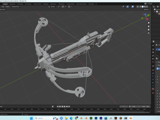This screenshot has height=120, width=160.
Task: Switch to the Sculpting workspace tab
Action: [20, 4]
